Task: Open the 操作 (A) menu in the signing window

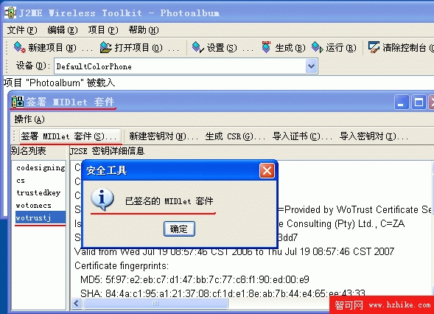Action: click(x=29, y=119)
